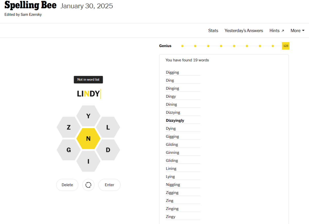
Task: Click the Spelling Bee title logo
Action: [x=30, y=5]
